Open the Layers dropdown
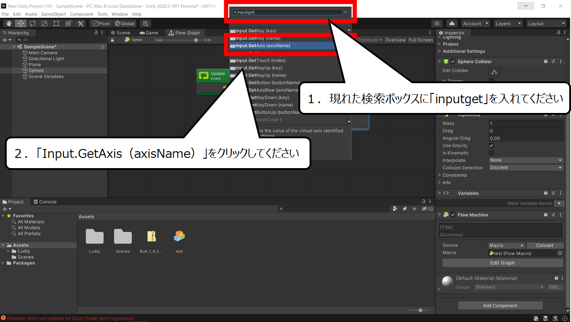 (x=508, y=24)
